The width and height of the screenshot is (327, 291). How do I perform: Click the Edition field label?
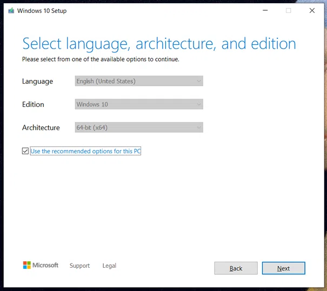[x=33, y=104]
